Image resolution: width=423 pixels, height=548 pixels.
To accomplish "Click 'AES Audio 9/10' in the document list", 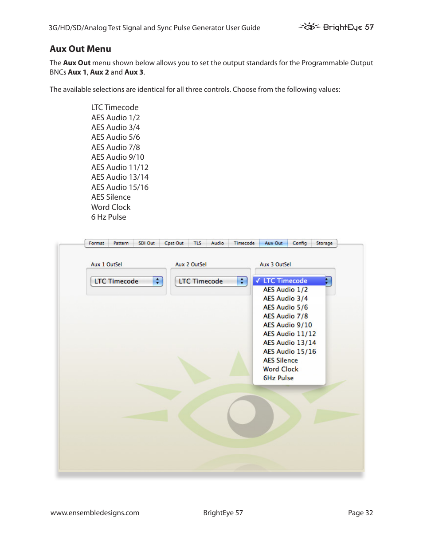I will coord(118,158).
